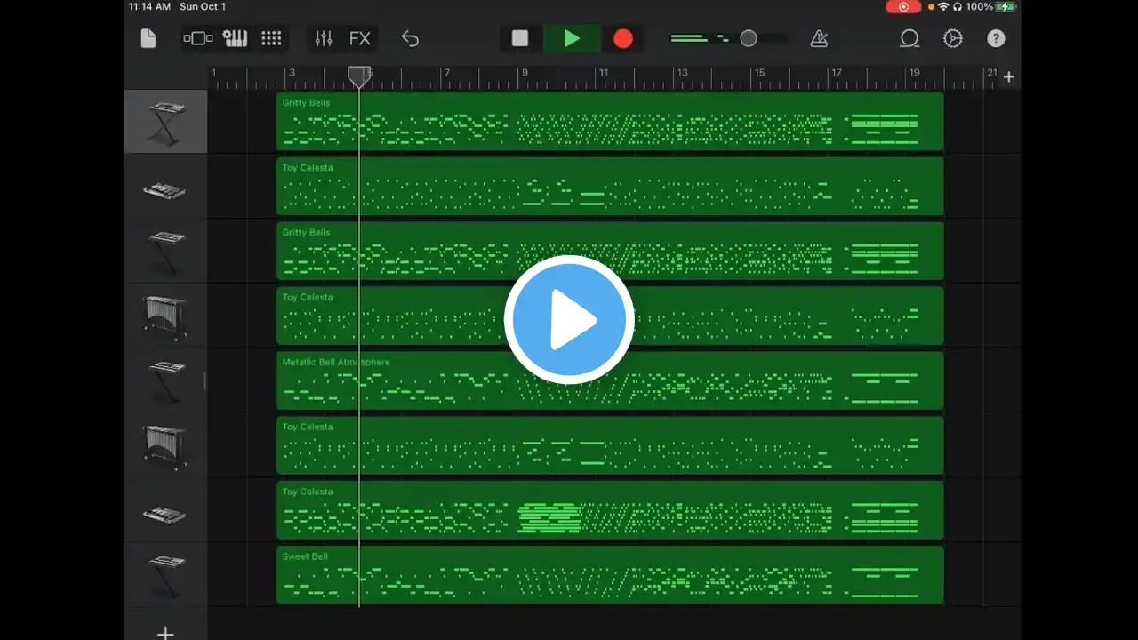Image resolution: width=1138 pixels, height=640 pixels.
Task: Select the first track's Gritty Bells keyboard icon
Action: [165, 122]
